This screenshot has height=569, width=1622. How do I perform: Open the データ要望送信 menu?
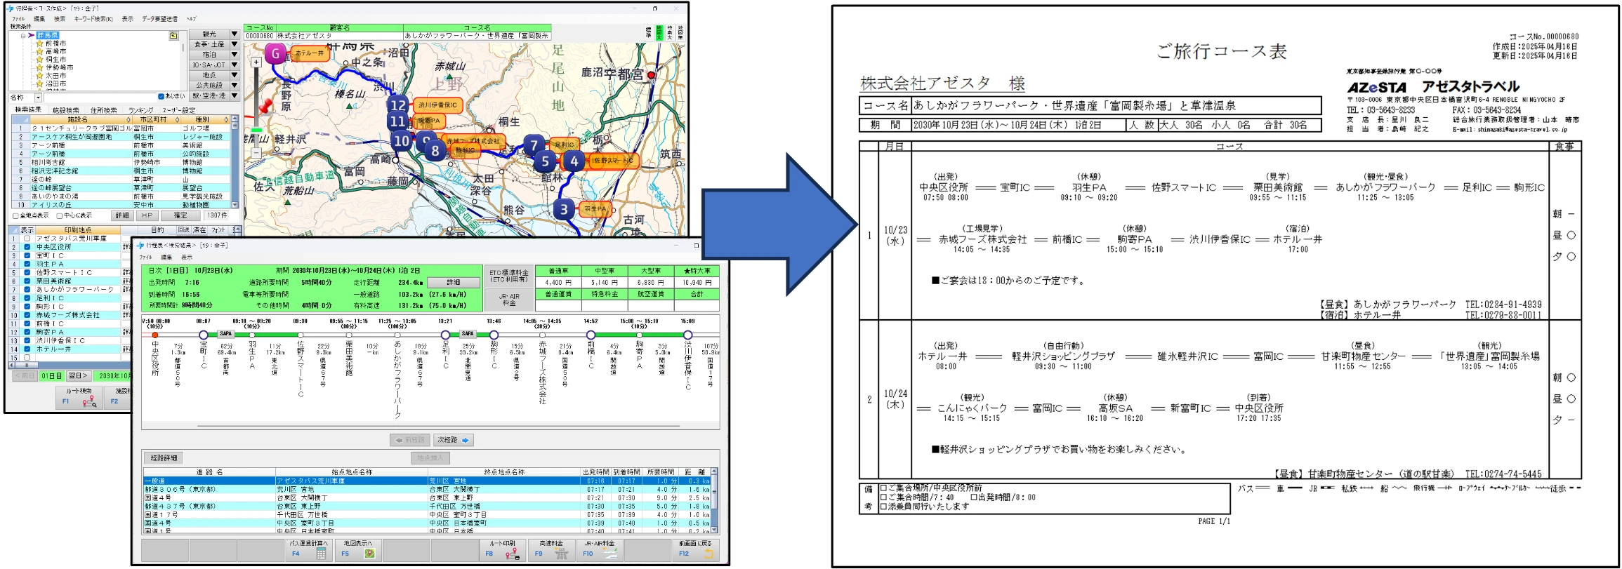[x=159, y=19]
